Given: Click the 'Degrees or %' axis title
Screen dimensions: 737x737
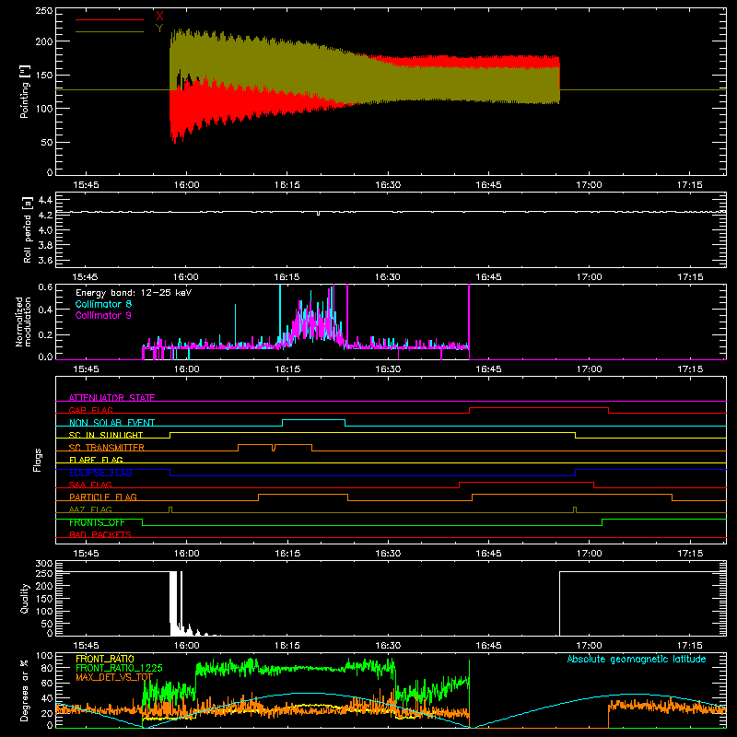Looking at the screenshot, I should (25, 690).
